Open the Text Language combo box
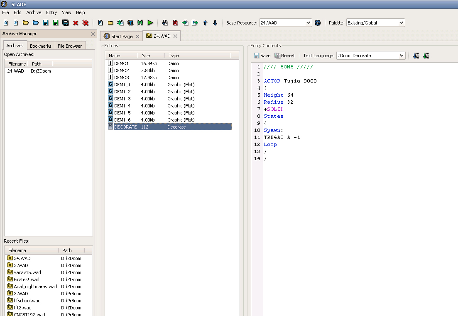Screen dimensions: 458x316 (370, 56)
